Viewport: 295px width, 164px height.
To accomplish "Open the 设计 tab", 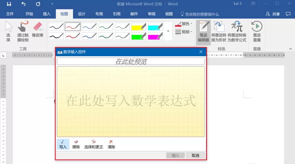I will [82, 14].
